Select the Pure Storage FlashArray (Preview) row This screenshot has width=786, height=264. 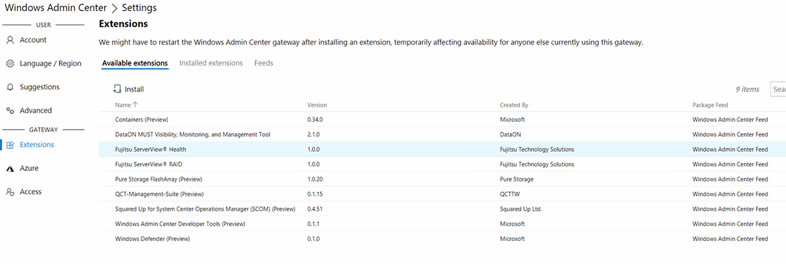157,179
